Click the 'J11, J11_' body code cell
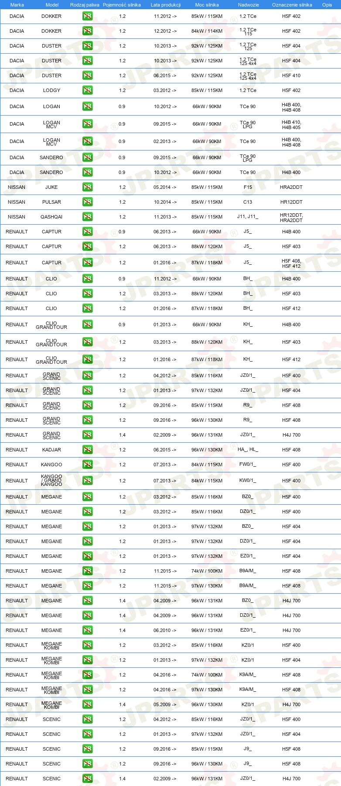Image resolution: width=341 pixels, height=786 pixels. click(x=248, y=217)
